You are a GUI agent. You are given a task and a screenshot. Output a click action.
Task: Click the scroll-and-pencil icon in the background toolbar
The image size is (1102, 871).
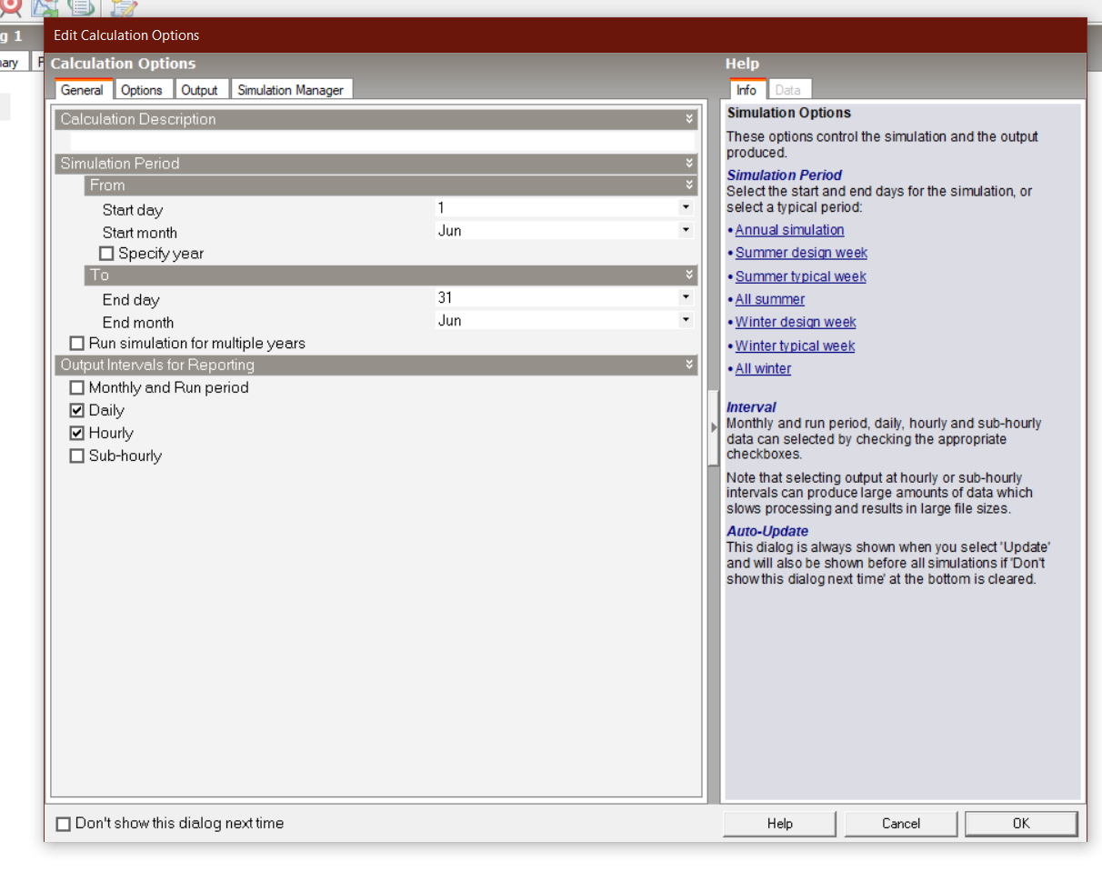pos(123,7)
